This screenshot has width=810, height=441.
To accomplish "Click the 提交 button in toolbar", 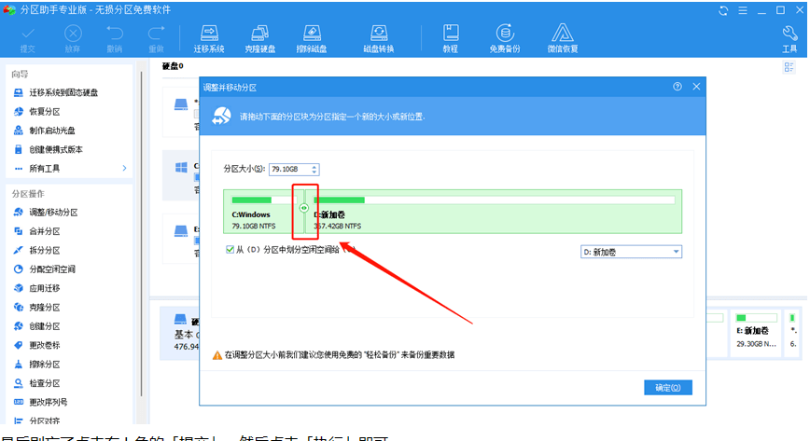I will coord(27,37).
